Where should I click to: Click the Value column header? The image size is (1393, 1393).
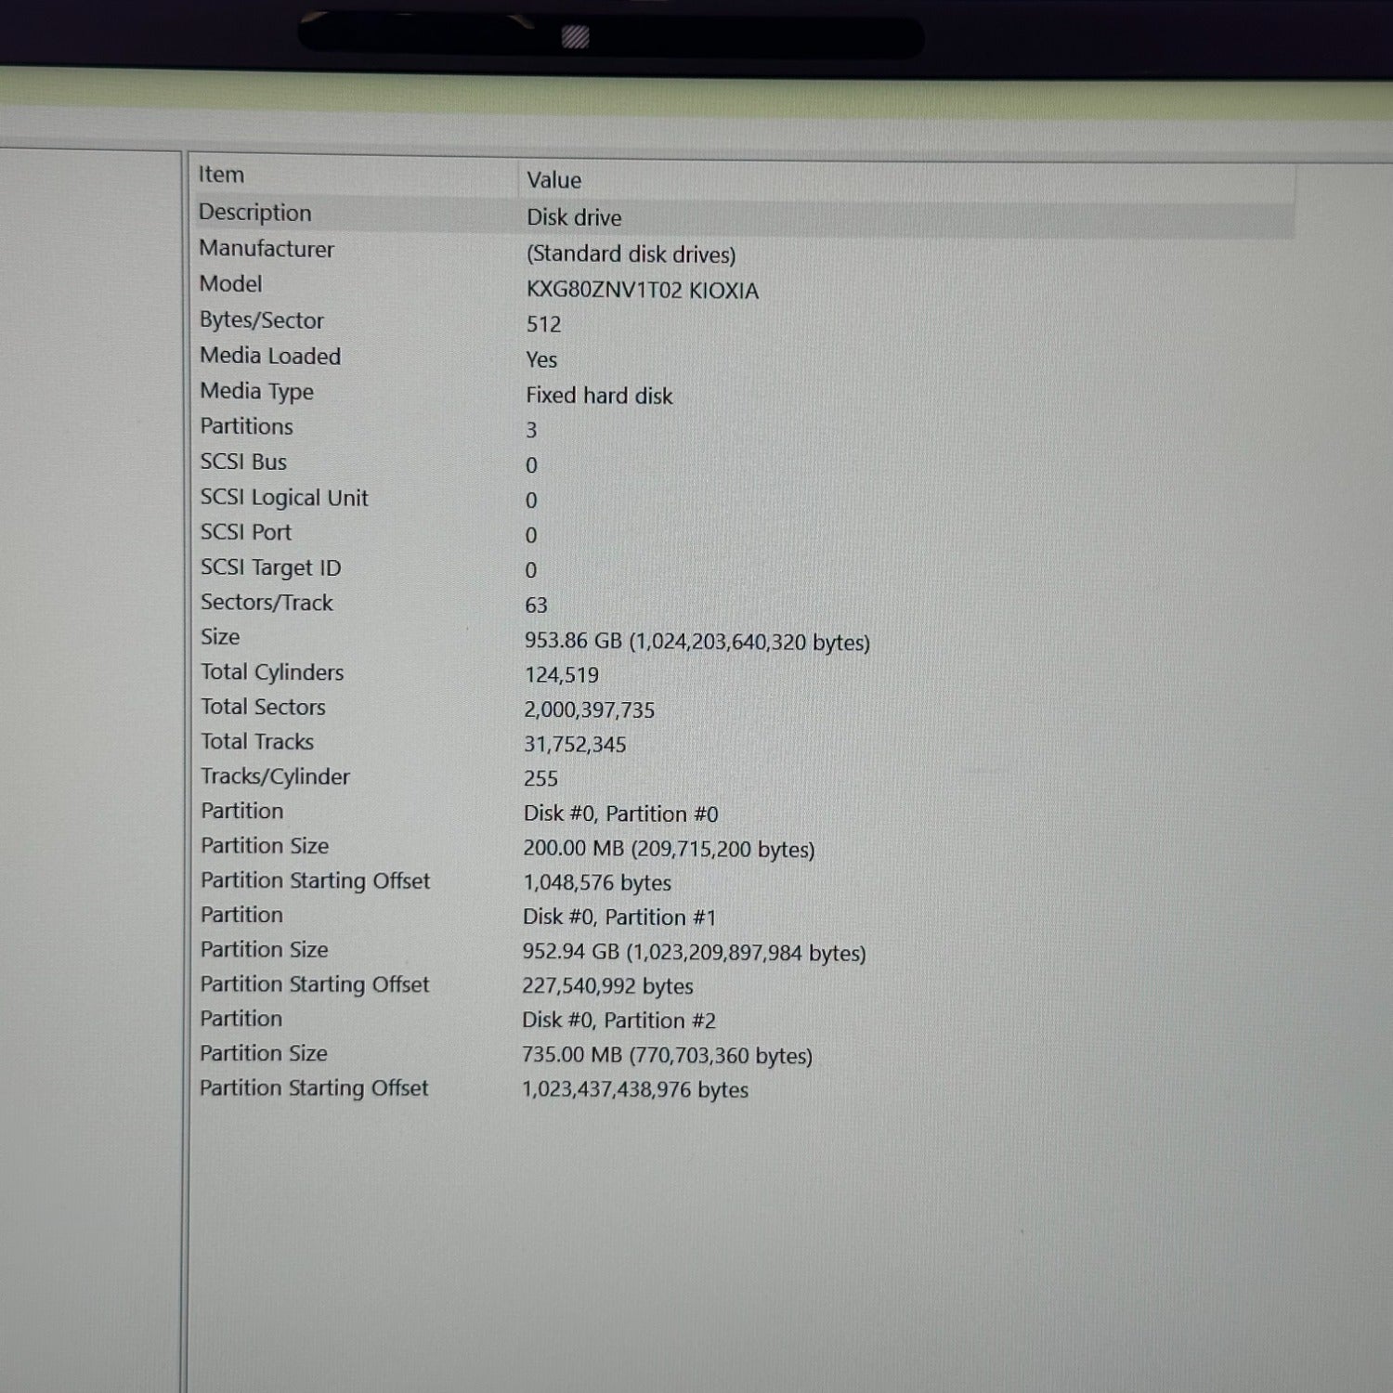coord(553,180)
